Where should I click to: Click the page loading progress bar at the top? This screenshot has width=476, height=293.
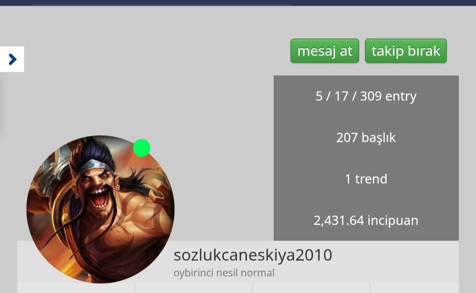tap(161, 4)
